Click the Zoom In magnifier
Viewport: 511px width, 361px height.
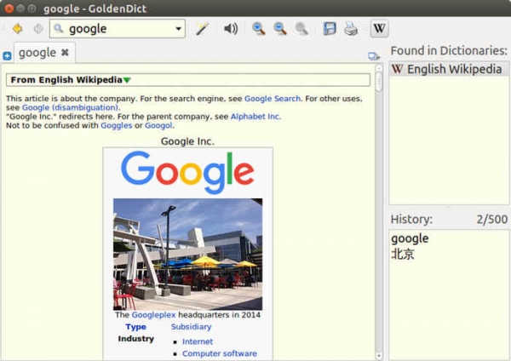click(258, 29)
